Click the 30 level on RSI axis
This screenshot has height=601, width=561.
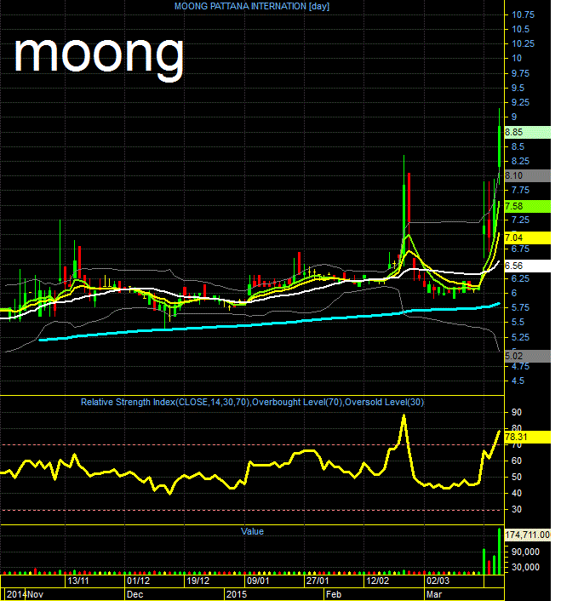click(x=517, y=509)
